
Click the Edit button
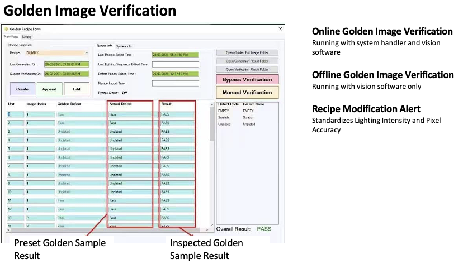tap(77, 89)
